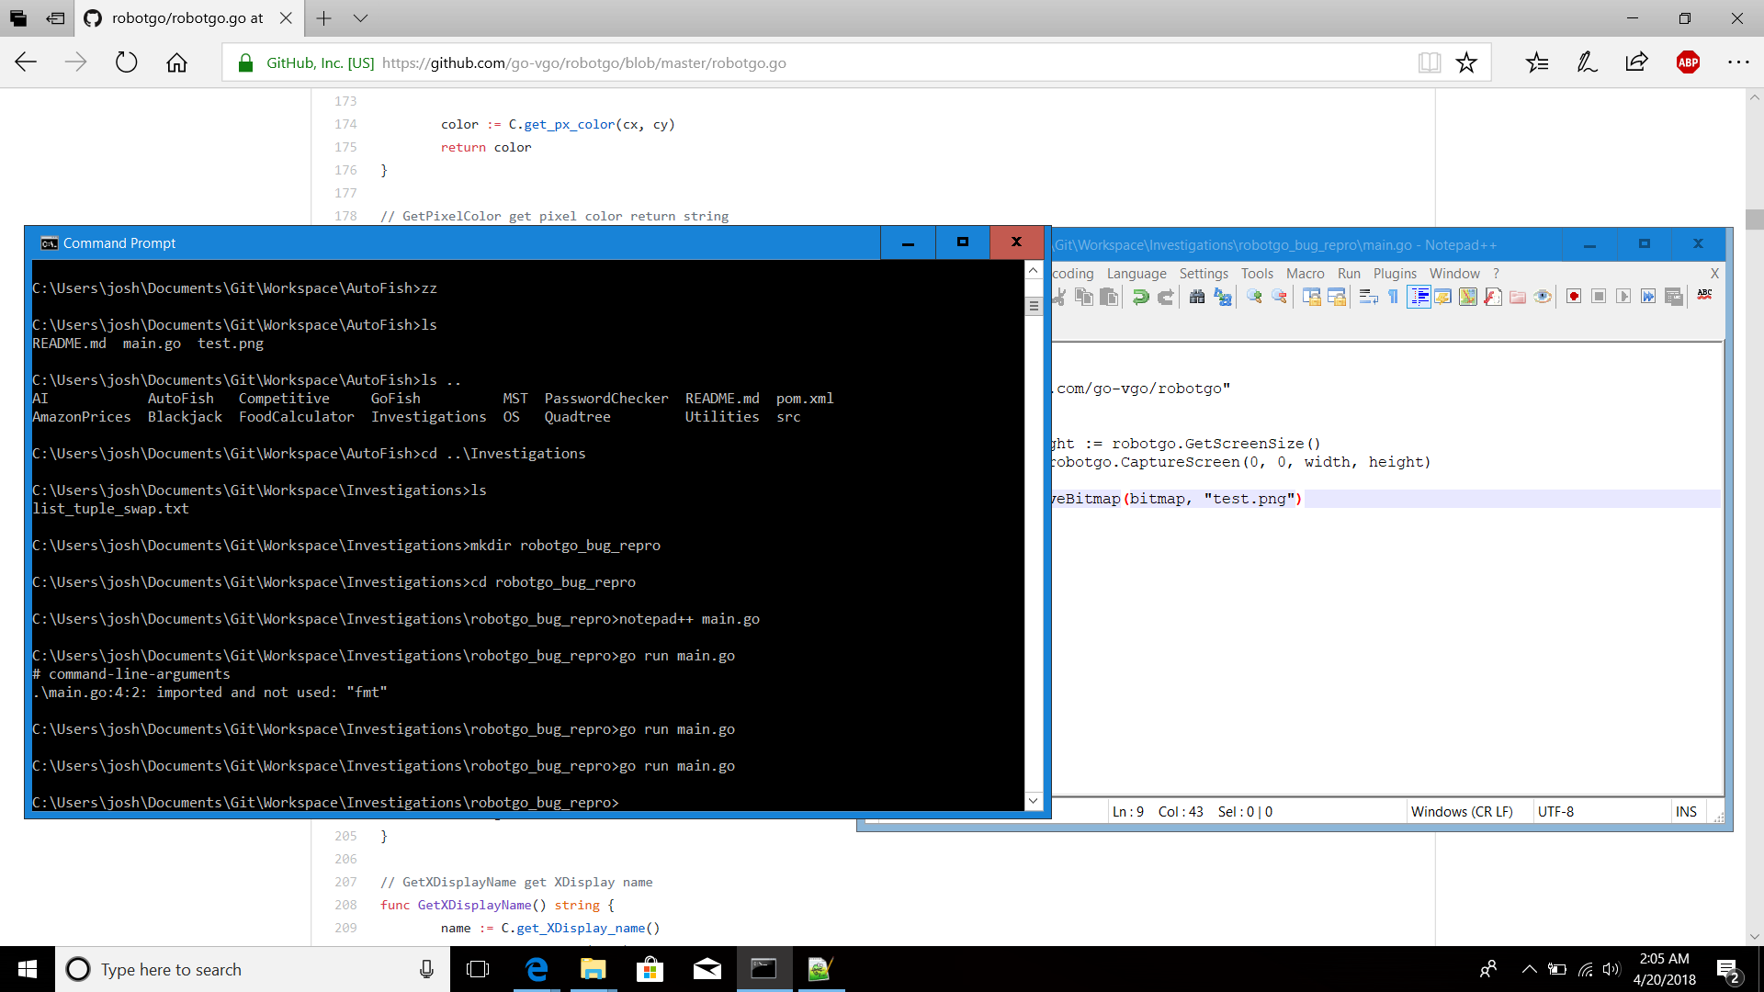The height and width of the screenshot is (992, 1764).
Task: Click the Playback macro icon
Action: coord(1624,296)
